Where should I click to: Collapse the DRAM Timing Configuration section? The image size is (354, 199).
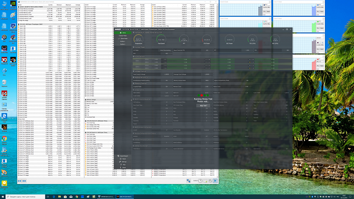[133, 99]
